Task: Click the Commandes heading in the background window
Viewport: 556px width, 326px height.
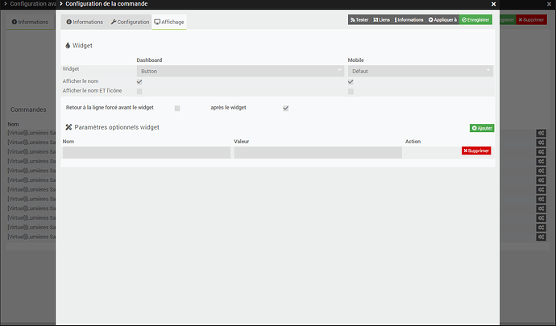Action: [28, 109]
